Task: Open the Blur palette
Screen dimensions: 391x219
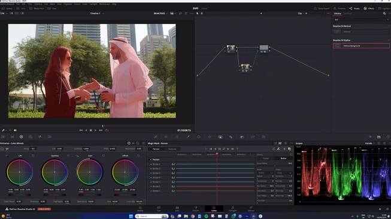Action: [231, 137]
